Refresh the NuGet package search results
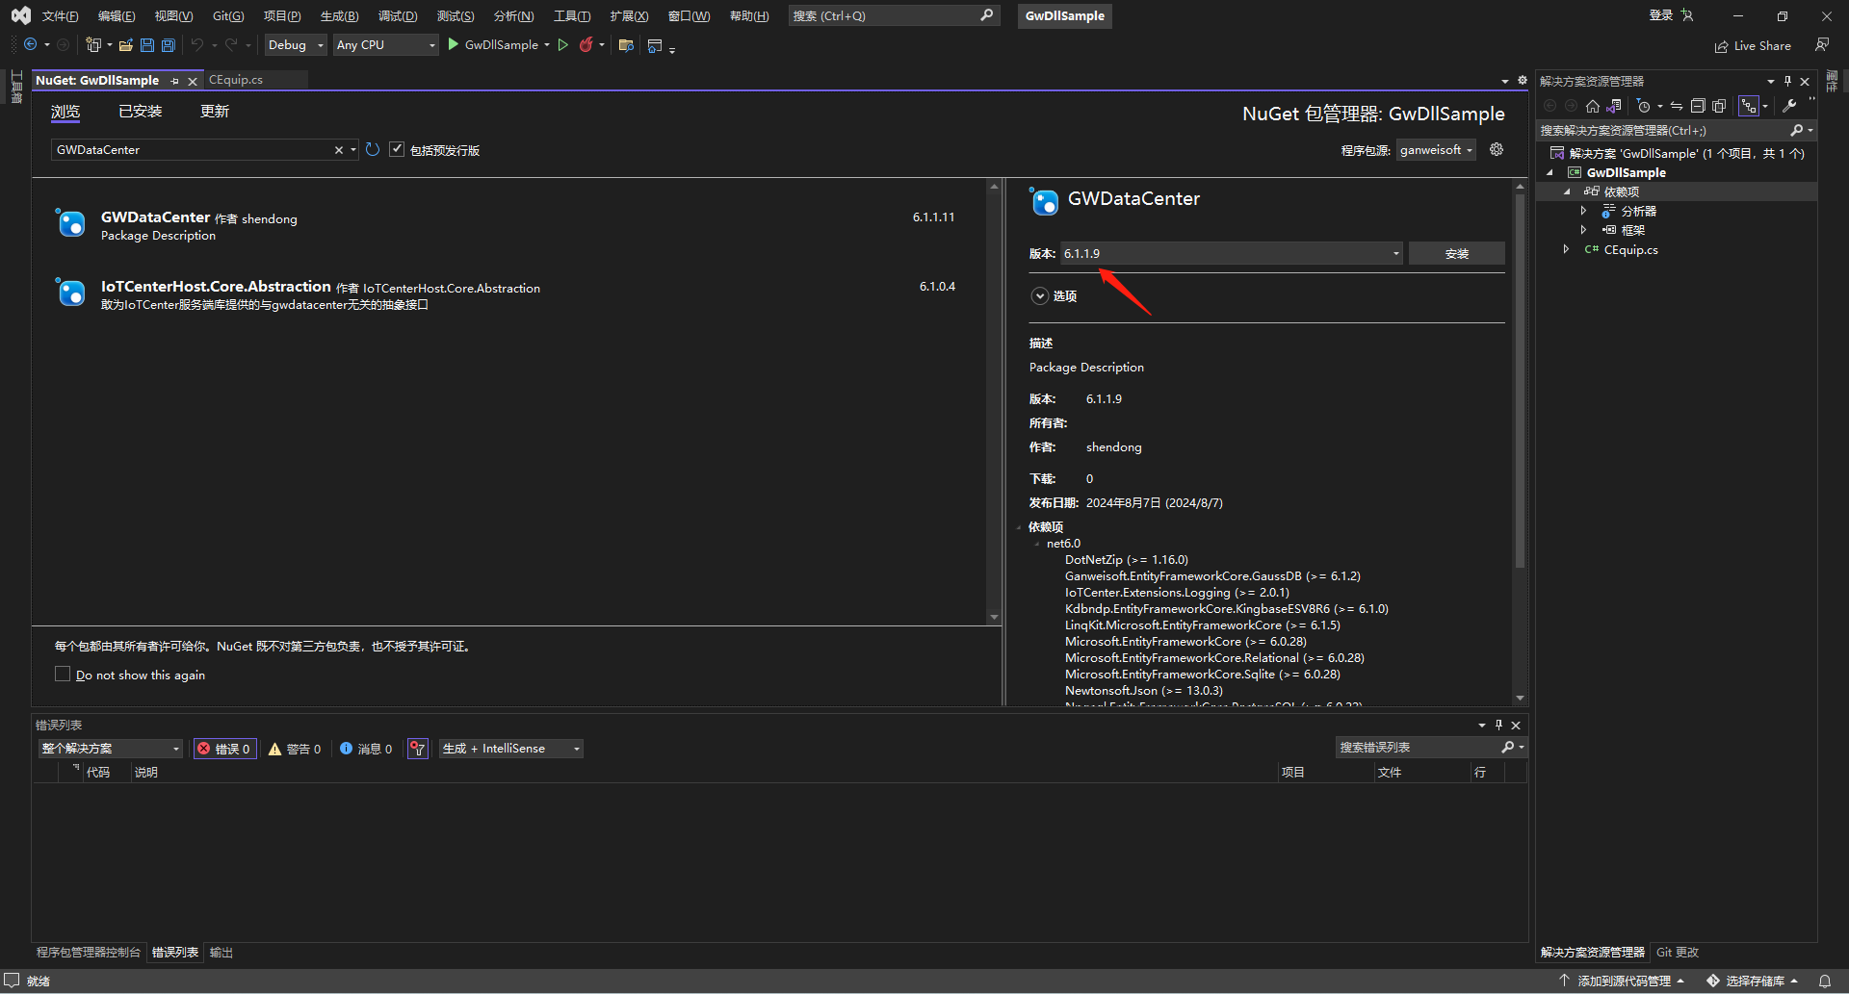 (x=373, y=150)
